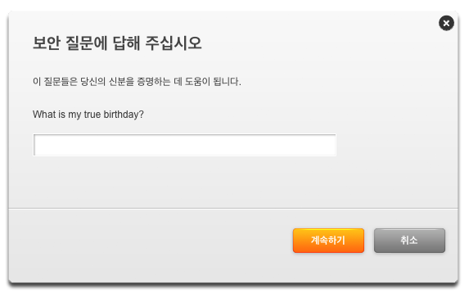Continue to next step via the orange button

[328, 241]
